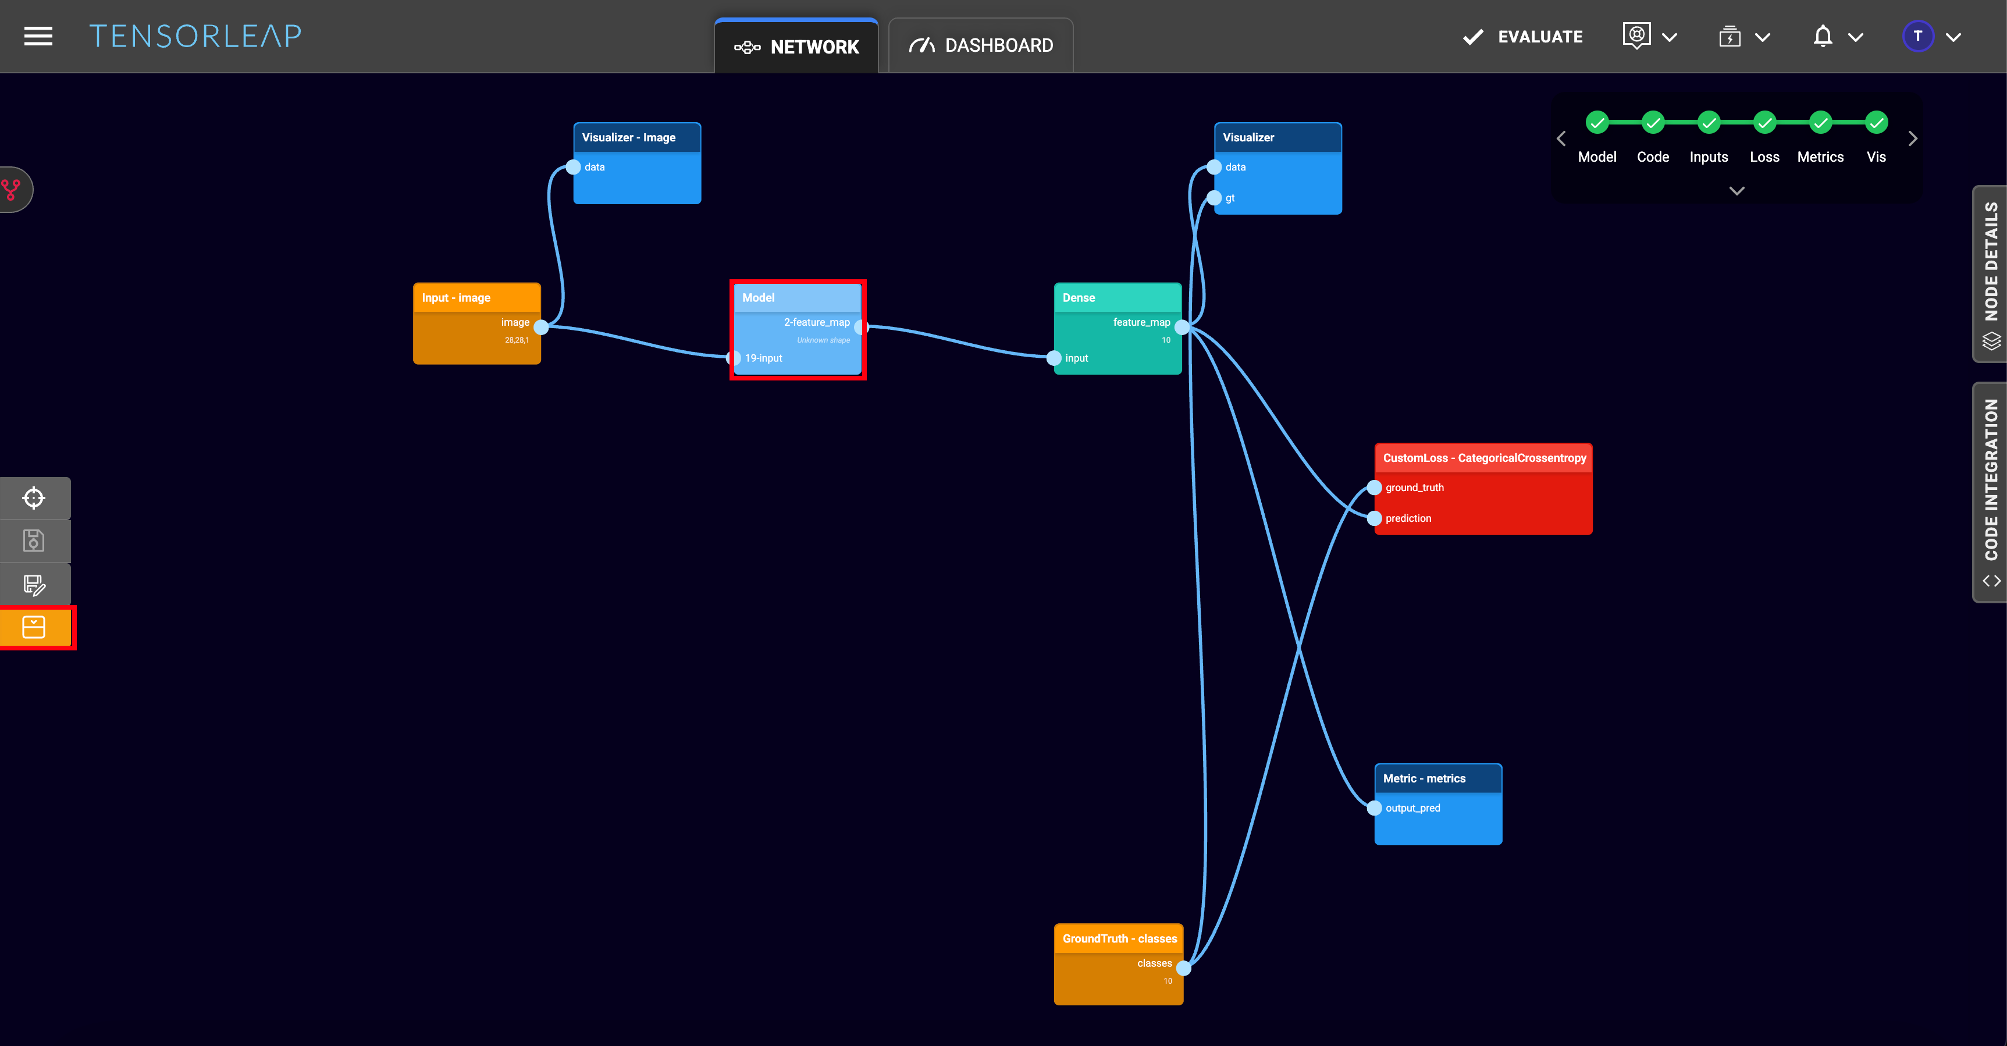2007x1046 pixels.
Task: Expand the user profile dropdown arrow
Action: pyautogui.click(x=1953, y=37)
